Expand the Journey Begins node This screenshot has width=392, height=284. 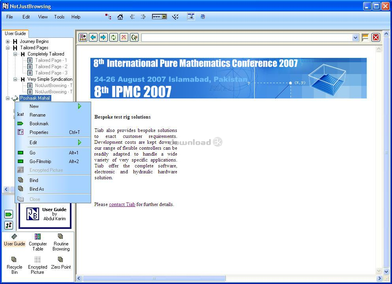click(8, 41)
